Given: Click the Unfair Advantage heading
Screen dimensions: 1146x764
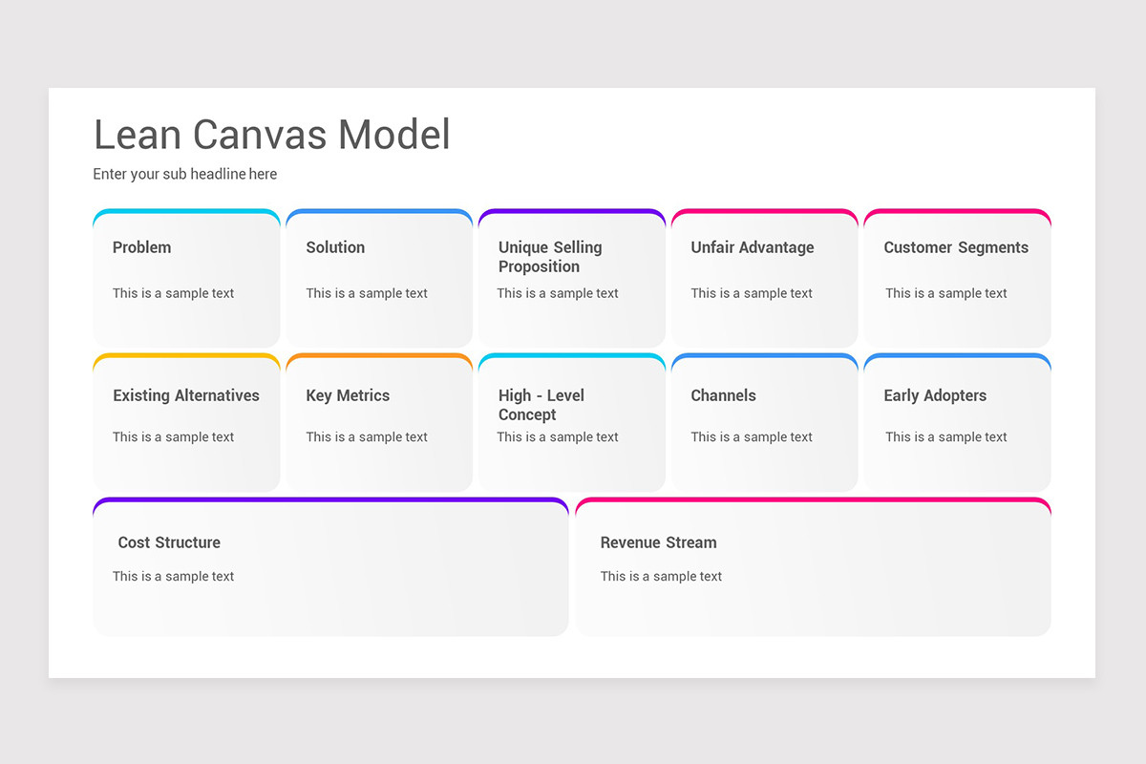Looking at the screenshot, I should click(753, 247).
